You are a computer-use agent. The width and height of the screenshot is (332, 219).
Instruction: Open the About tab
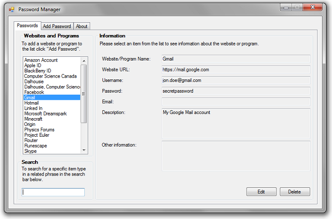(x=82, y=26)
